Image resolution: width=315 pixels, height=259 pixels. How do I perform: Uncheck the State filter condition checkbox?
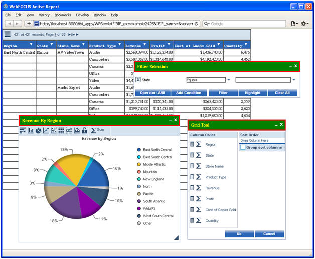tap(138, 80)
